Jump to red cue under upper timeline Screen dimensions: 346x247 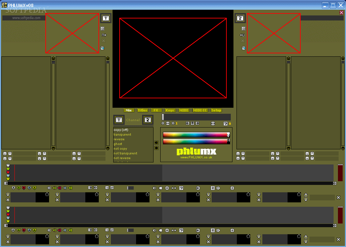tap(59, 188)
